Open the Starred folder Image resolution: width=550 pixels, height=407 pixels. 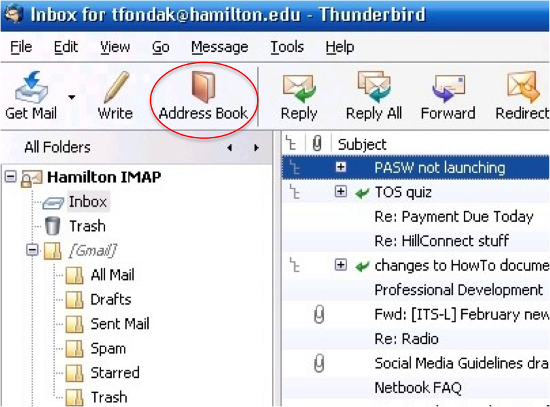[115, 373]
